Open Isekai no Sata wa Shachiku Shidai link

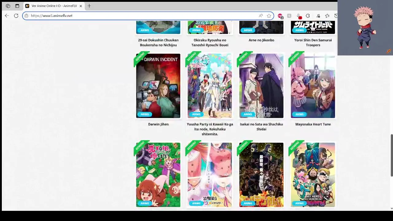[x=261, y=127]
